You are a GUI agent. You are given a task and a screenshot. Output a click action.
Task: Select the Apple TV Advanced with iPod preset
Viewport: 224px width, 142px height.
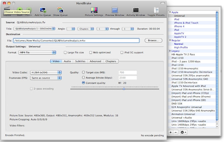click(x=189, y=86)
